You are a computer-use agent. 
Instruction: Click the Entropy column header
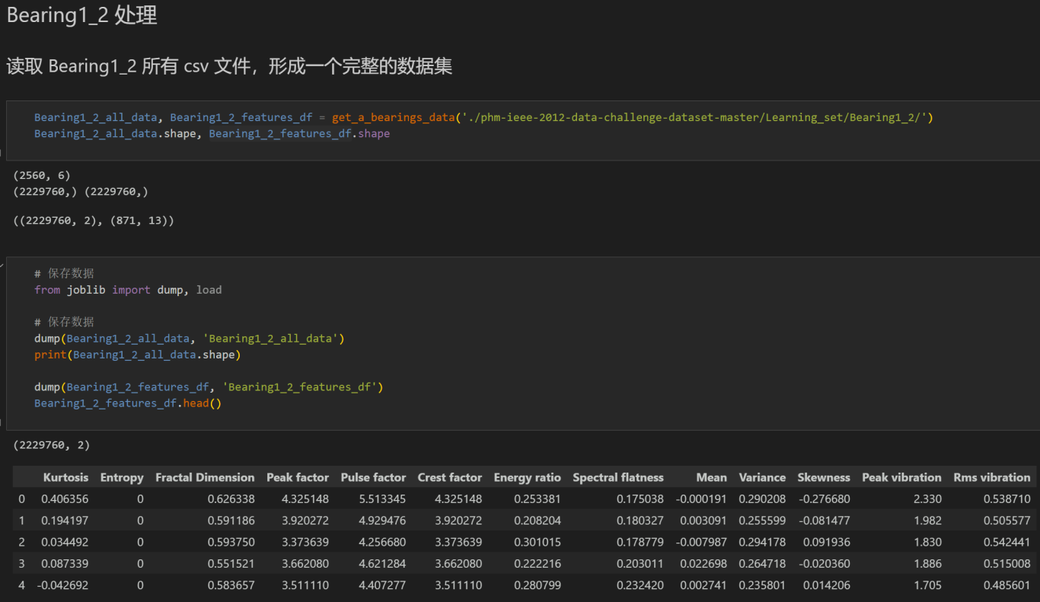click(x=122, y=477)
